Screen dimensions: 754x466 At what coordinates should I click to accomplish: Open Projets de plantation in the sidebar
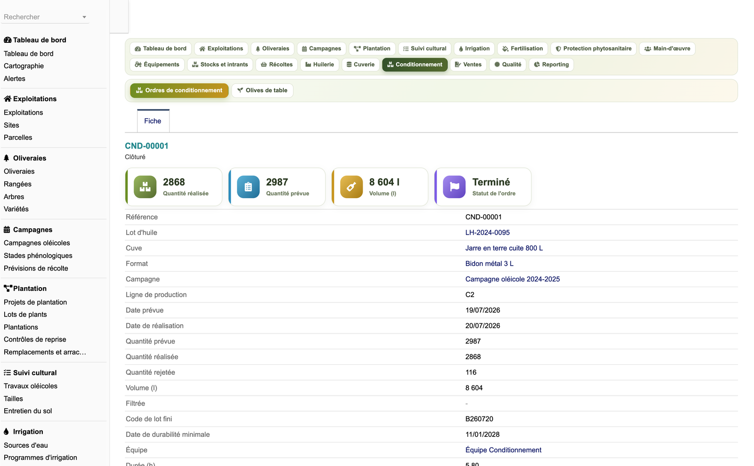(35, 302)
